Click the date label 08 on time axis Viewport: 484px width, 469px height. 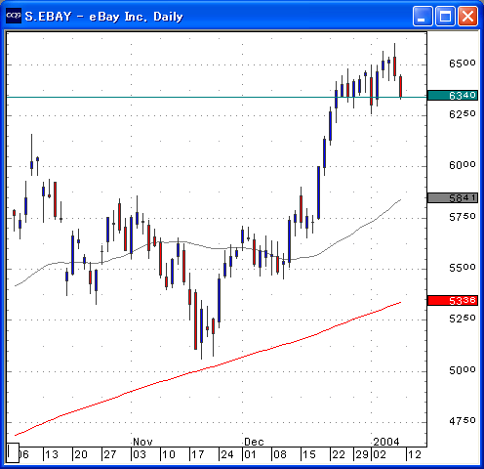coord(280,454)
